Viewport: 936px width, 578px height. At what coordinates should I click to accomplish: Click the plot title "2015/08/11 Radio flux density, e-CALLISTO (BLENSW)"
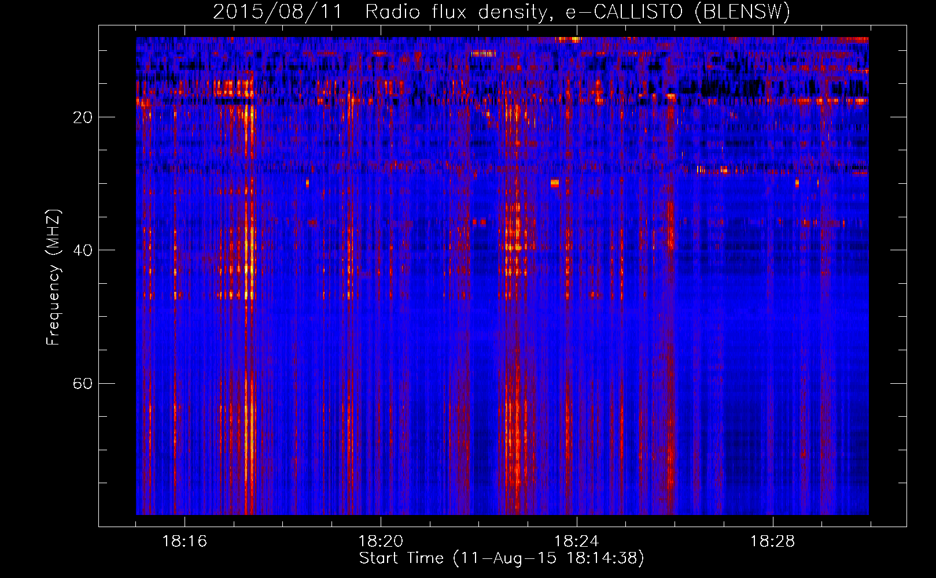[x=502, y=12]
